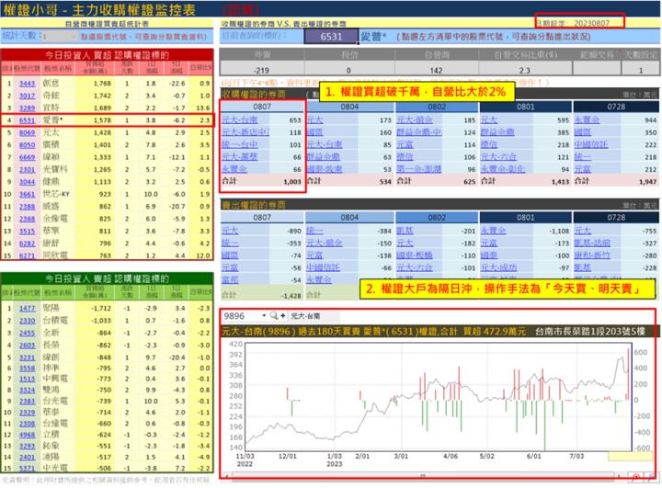Open stock code 2330 台積電 link

pyautogui.click(x=27, y=321)
